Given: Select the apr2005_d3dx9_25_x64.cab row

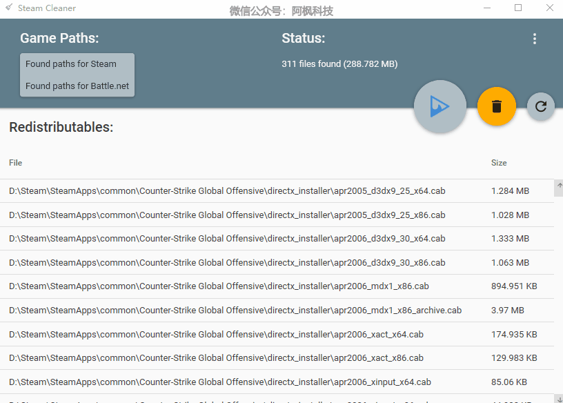Looking at the screenshot, I should [x=277, y=190].
